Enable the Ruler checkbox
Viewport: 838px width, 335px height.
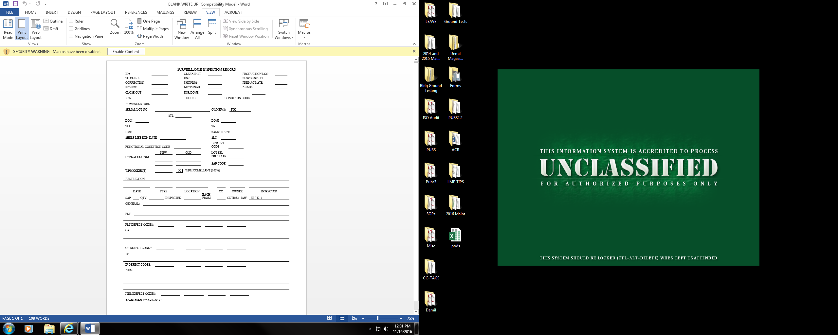[x=71, y=21]
